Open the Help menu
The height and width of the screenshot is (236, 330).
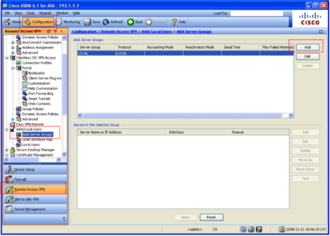click(76, 13)
